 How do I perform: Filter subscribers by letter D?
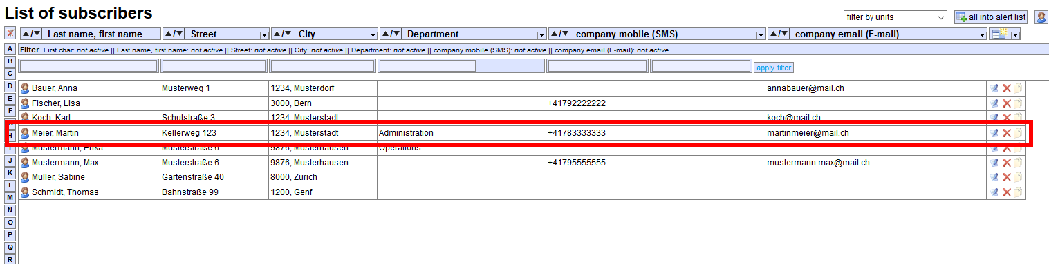click(10, 86)
